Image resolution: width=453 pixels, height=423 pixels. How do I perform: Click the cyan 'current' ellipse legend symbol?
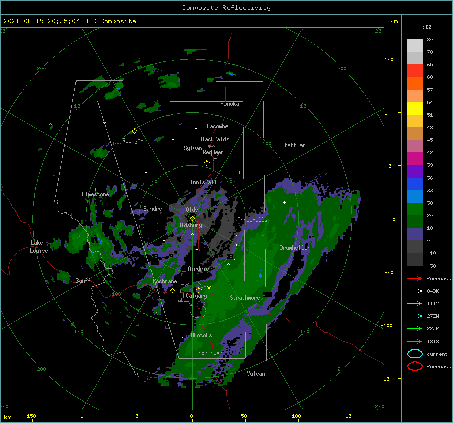[x=415, y=354]
